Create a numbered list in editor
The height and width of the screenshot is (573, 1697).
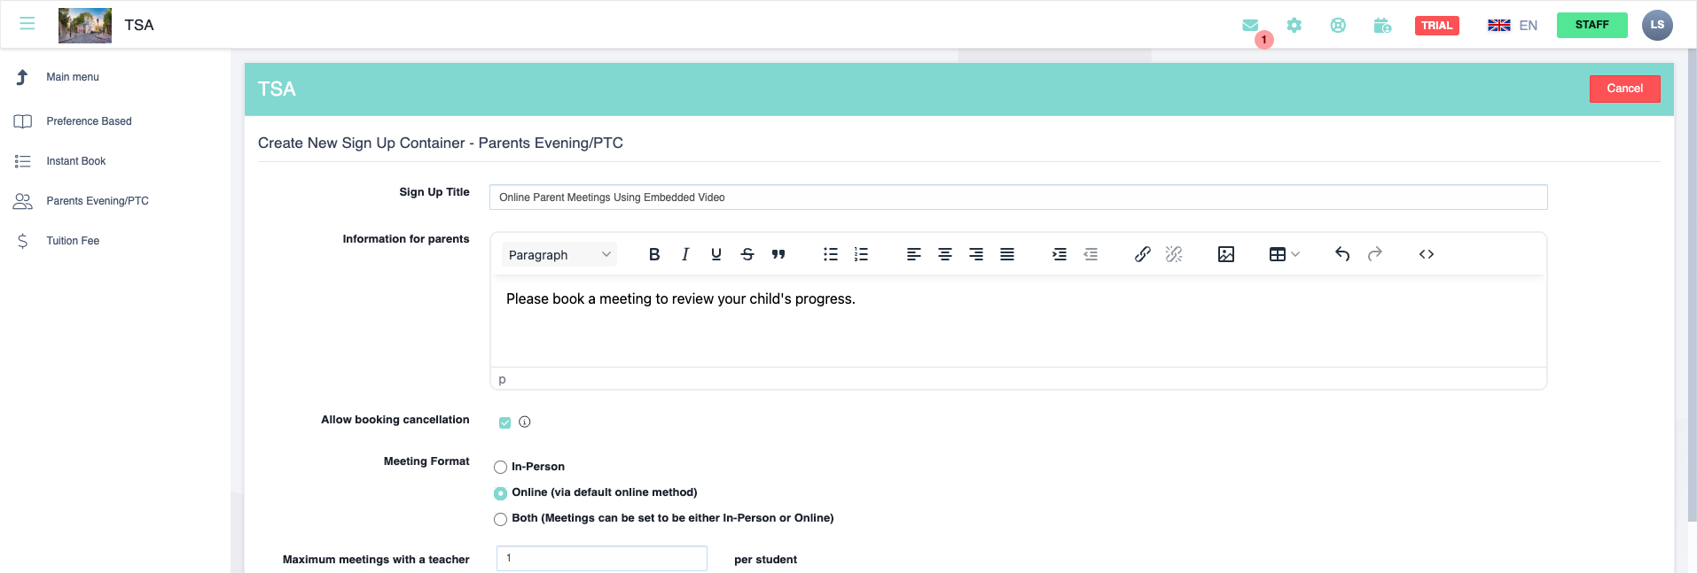tap(861, 254)
